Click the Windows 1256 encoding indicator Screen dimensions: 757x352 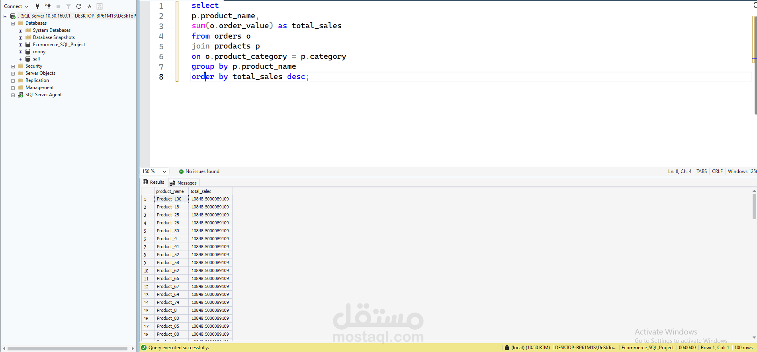tap(742, 171)
